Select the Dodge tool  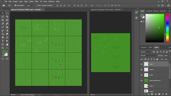(3, 38)
